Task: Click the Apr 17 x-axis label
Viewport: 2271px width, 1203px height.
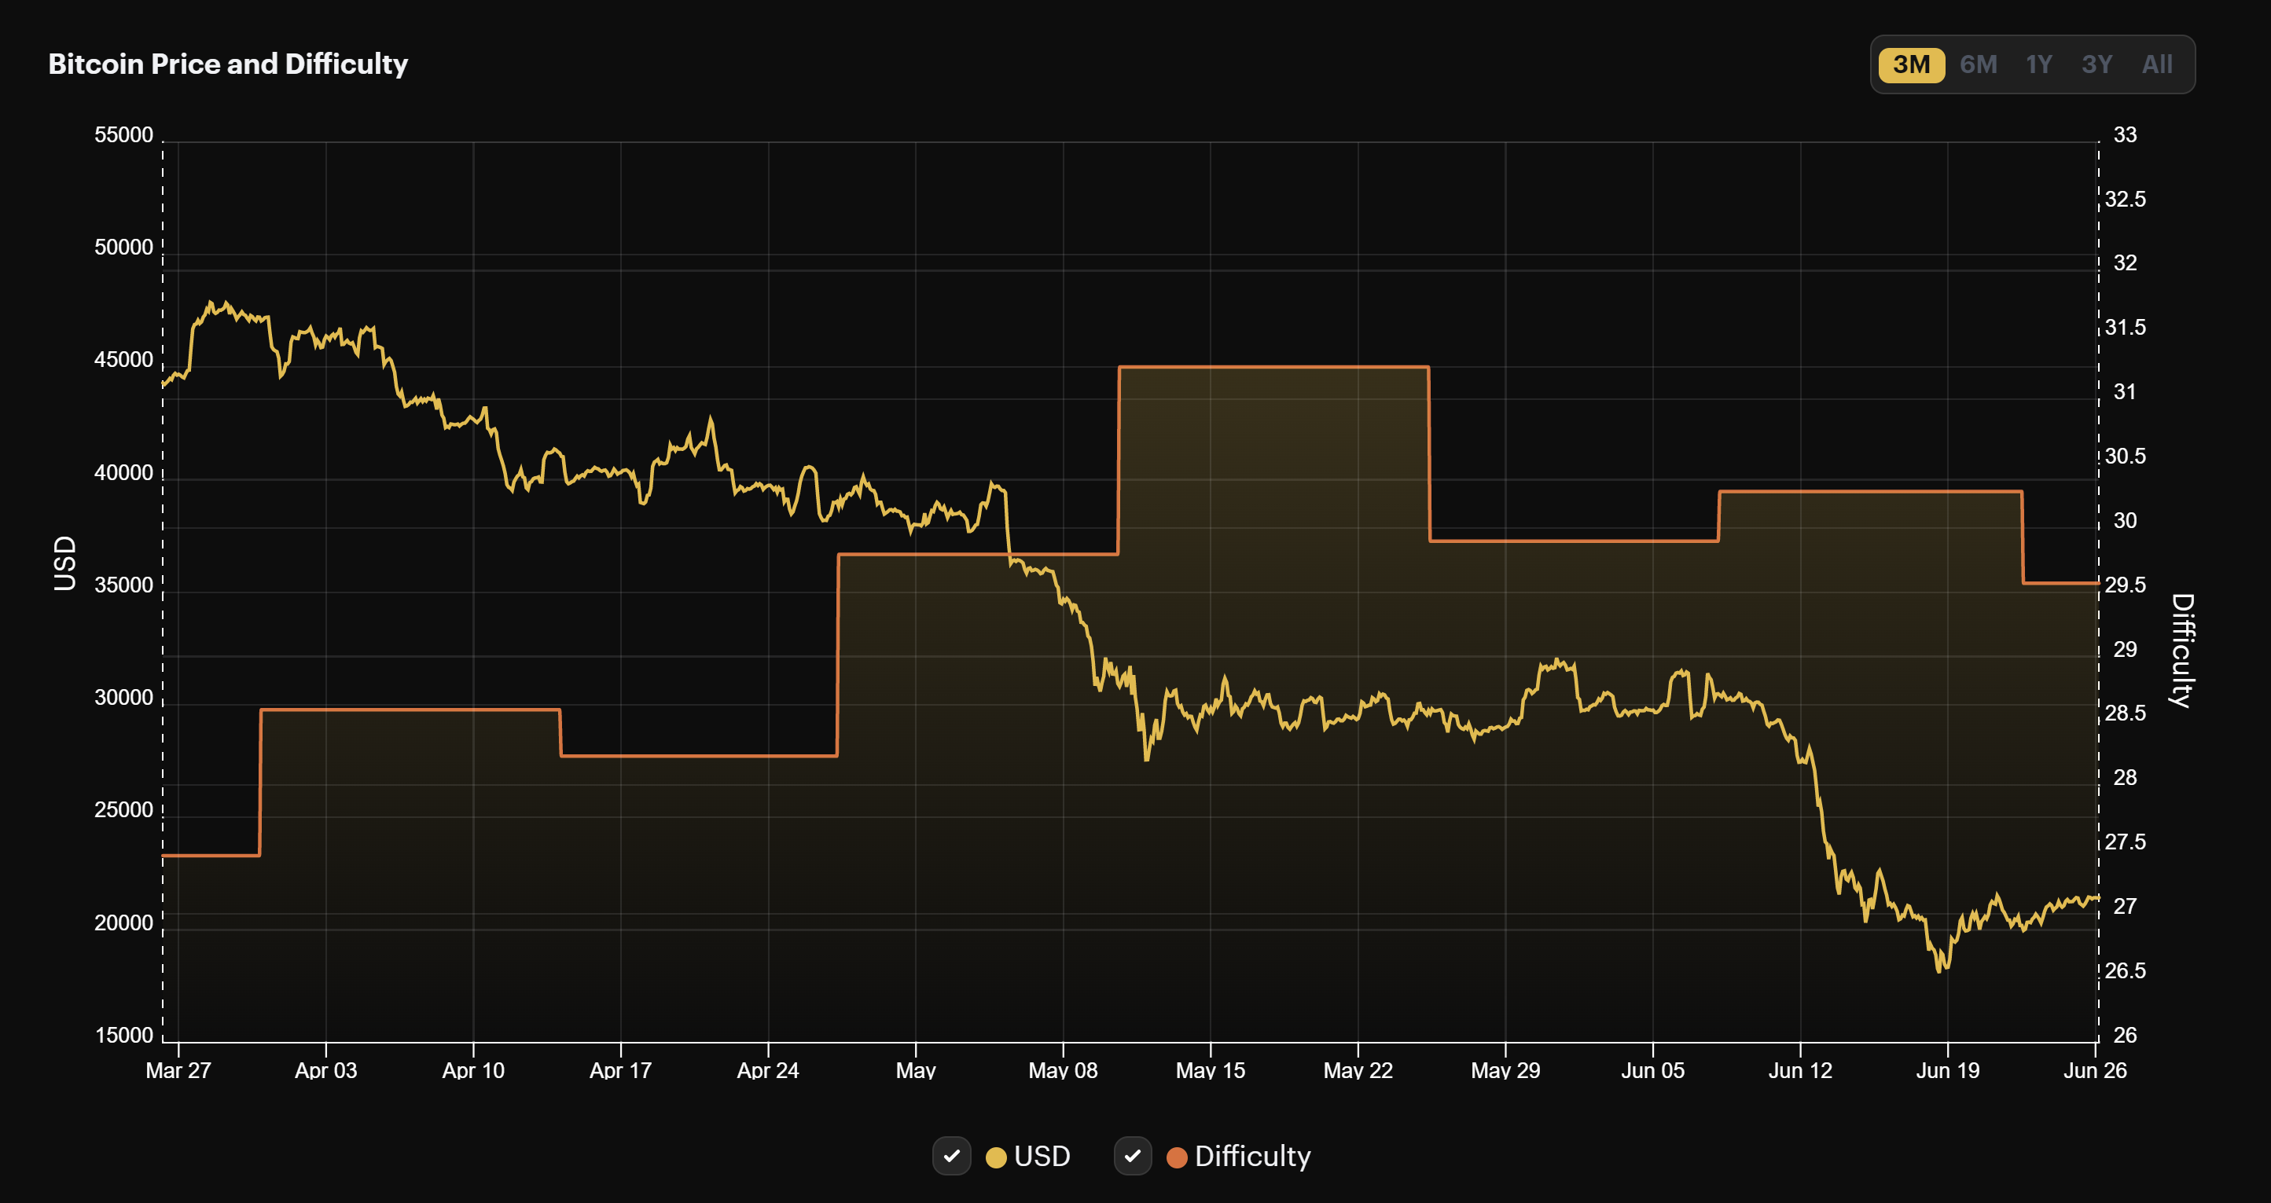Action: [621, 1070]
